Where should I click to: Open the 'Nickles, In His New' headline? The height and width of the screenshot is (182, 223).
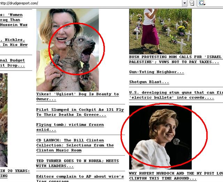[14, 42]
